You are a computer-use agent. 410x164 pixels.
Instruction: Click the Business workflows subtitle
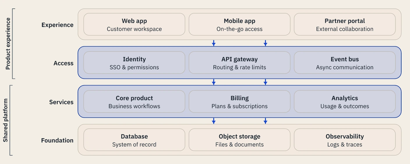134,106
